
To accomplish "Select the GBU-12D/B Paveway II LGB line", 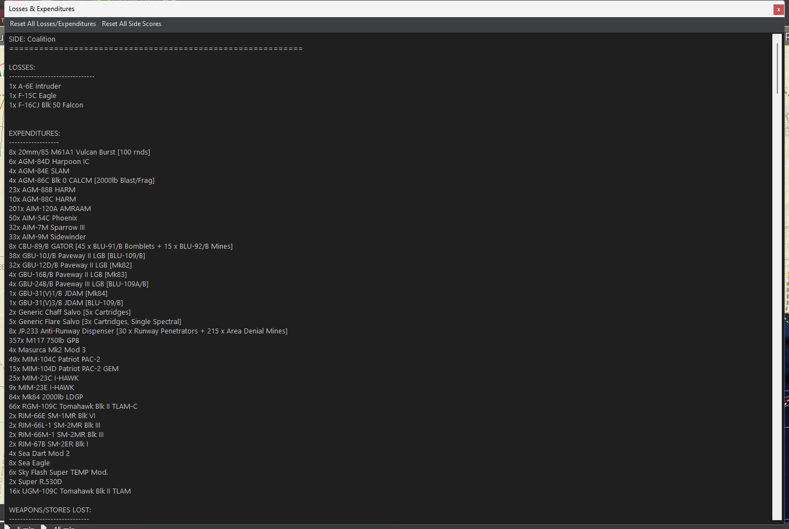I will click(x=70, y=265).
